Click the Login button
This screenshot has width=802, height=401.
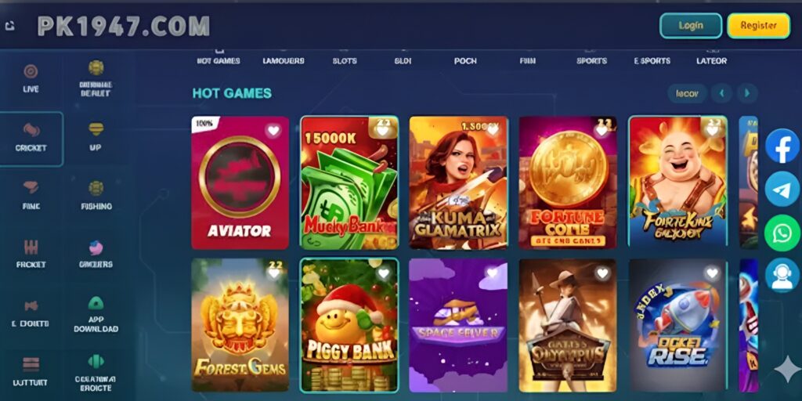(691, 26)
